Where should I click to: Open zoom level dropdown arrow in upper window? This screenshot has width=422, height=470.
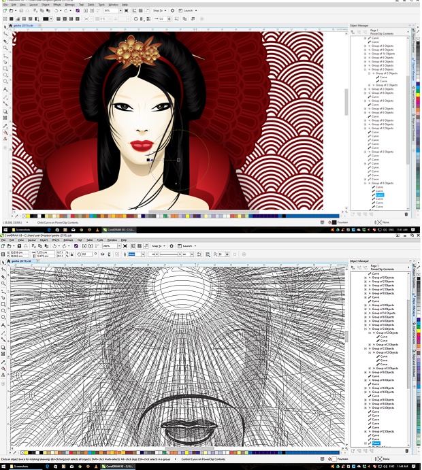120,10
